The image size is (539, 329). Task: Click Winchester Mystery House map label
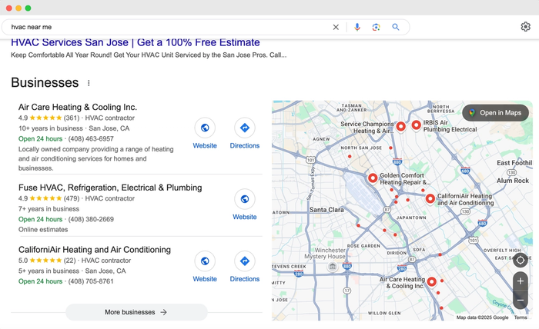pos(325,253)
